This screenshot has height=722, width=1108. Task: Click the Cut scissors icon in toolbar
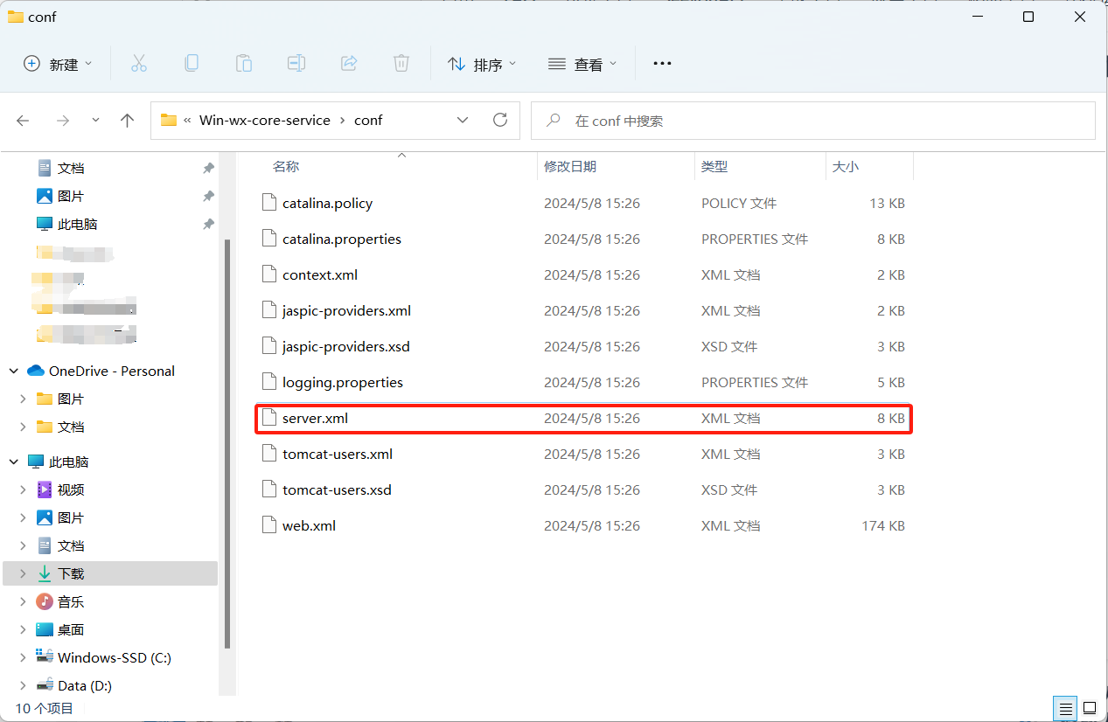(139, 63)
